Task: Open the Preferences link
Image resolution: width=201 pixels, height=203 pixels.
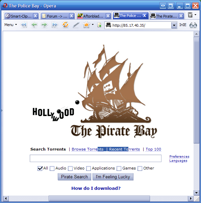Action: [179, 157]
